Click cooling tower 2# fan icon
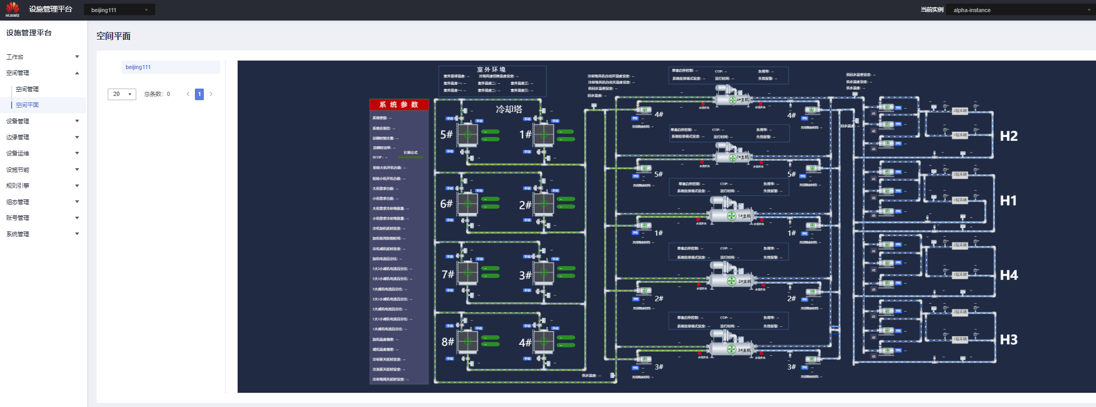Viewport: 1096px width, 407px height. 544,203
